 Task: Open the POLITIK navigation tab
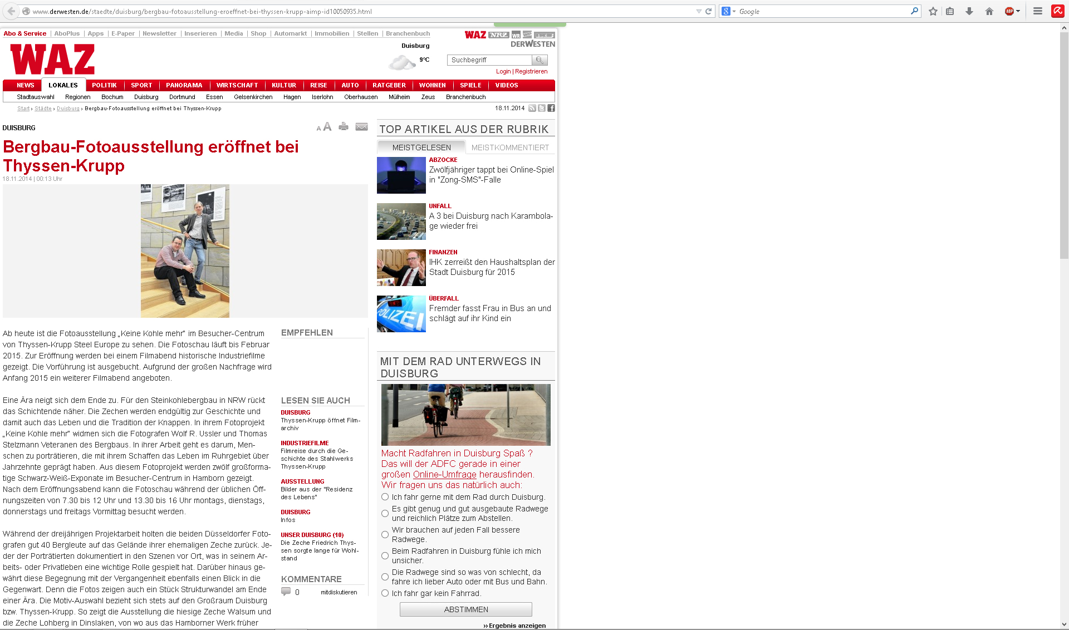[x=104, y=85]
